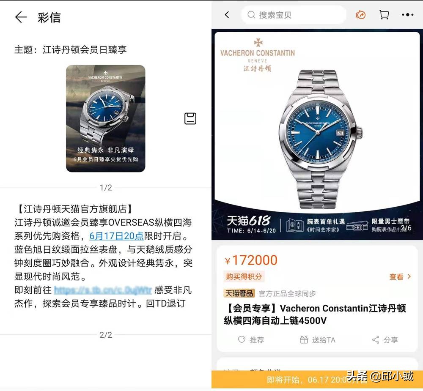
Task: Tap the 天猫618 promotion banner
Action: coord(317,224)
